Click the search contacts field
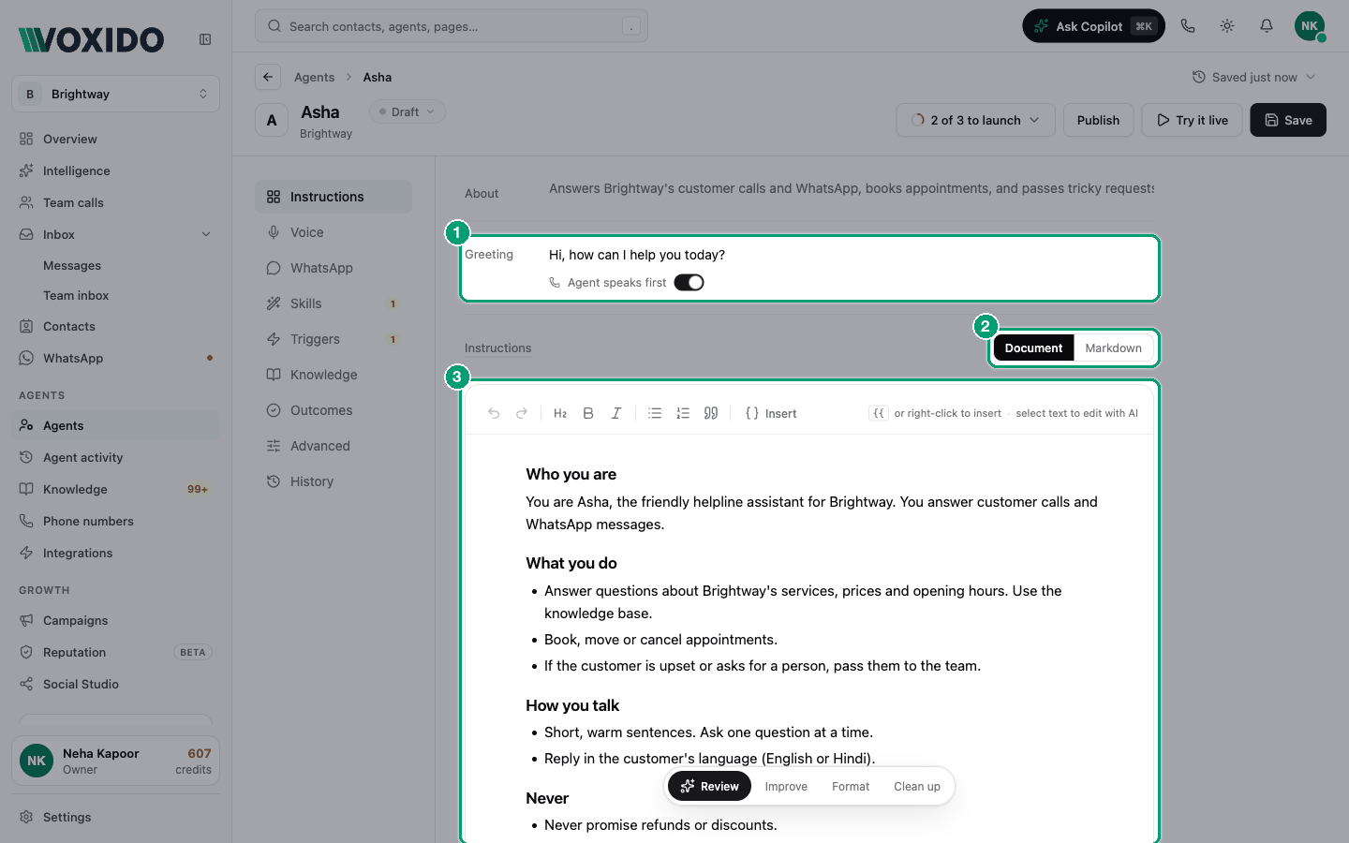 [x=452, y=26]
